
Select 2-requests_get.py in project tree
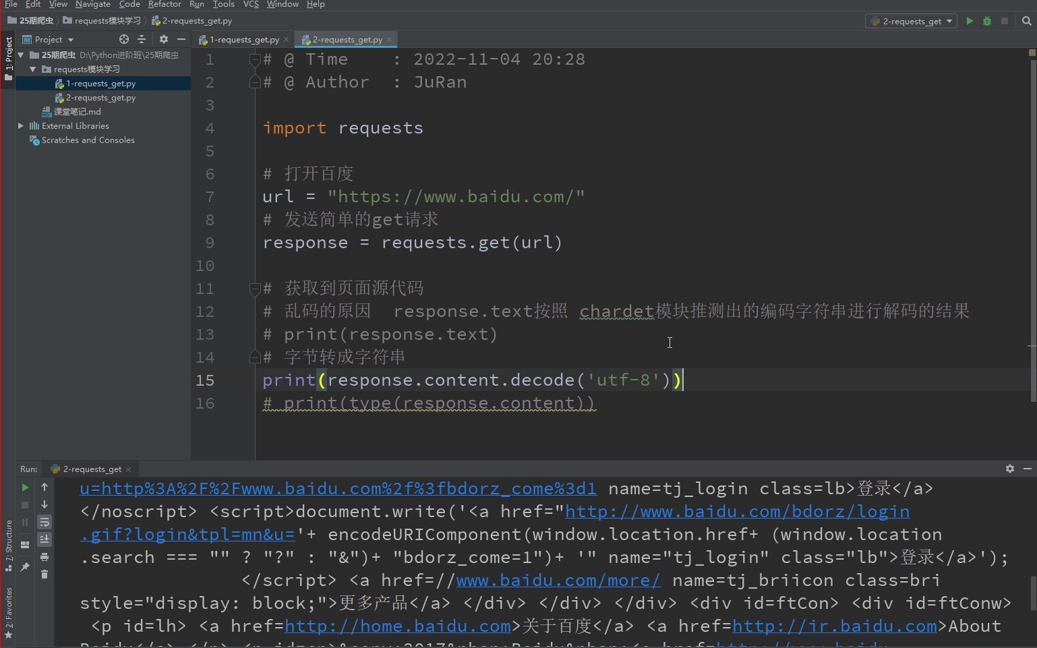click(x=100, y=98)
